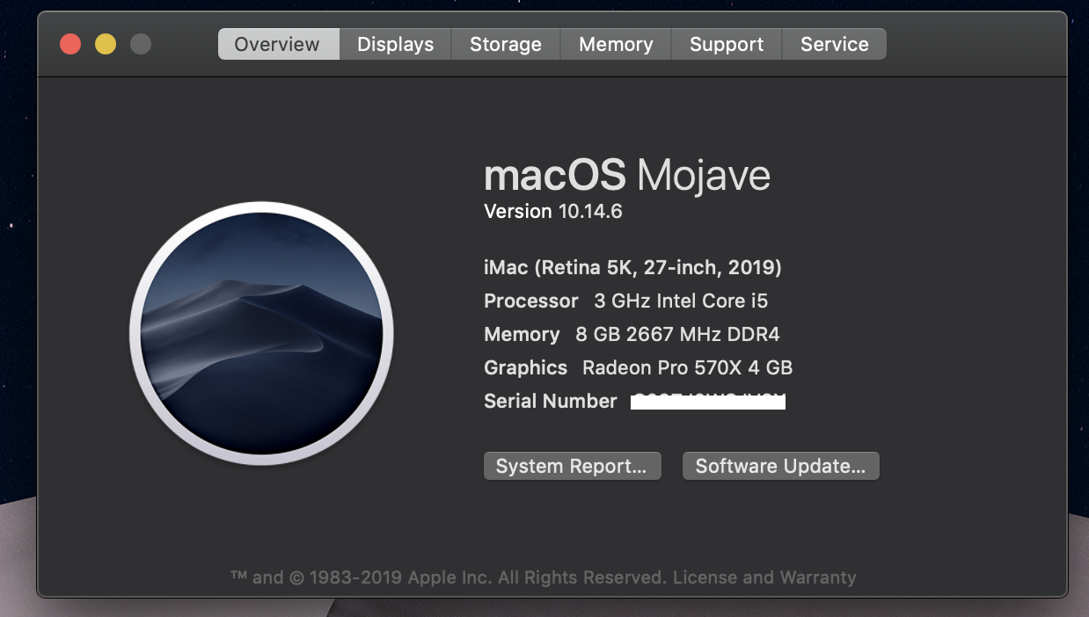This screenshot has height=617, width=1089.
Task: Switch to the Overview tab
Action: 278,44
